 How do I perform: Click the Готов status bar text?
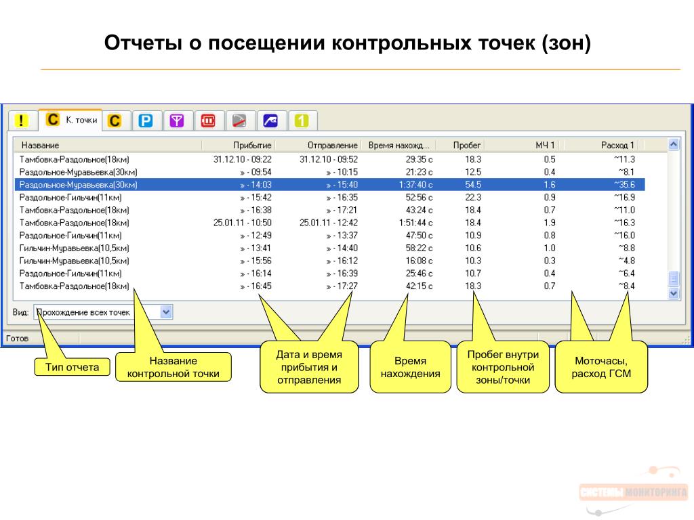coord(17,339)
